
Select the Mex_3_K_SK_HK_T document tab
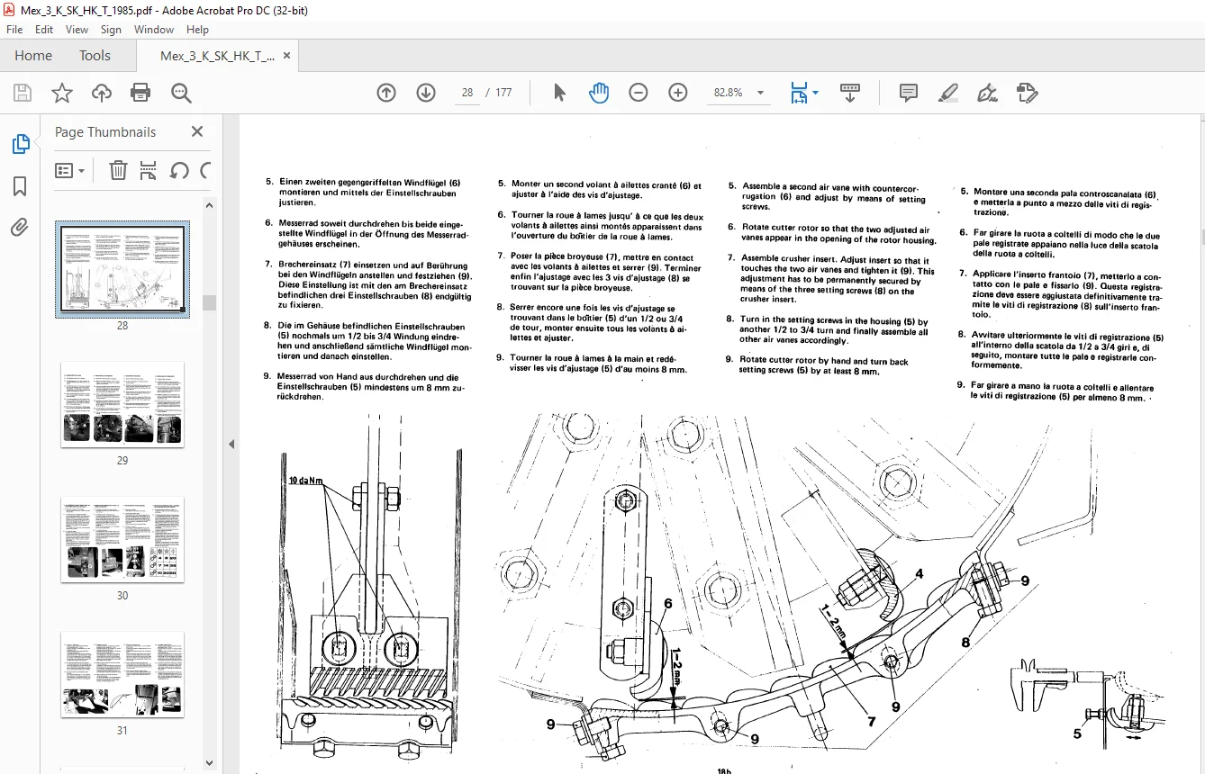[217, 56]
